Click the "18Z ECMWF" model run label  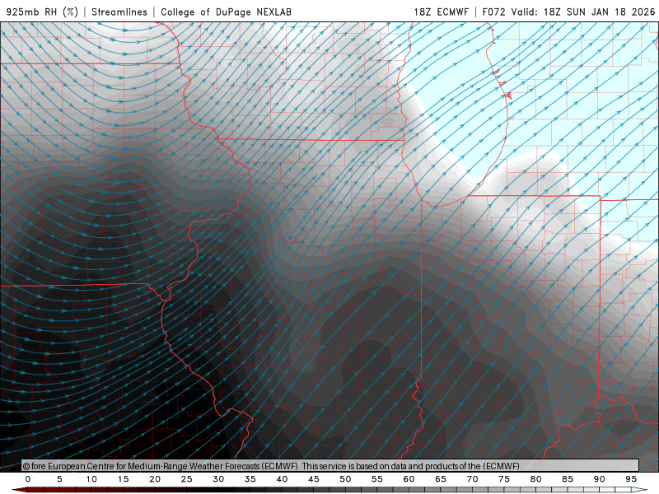[441, 12]
